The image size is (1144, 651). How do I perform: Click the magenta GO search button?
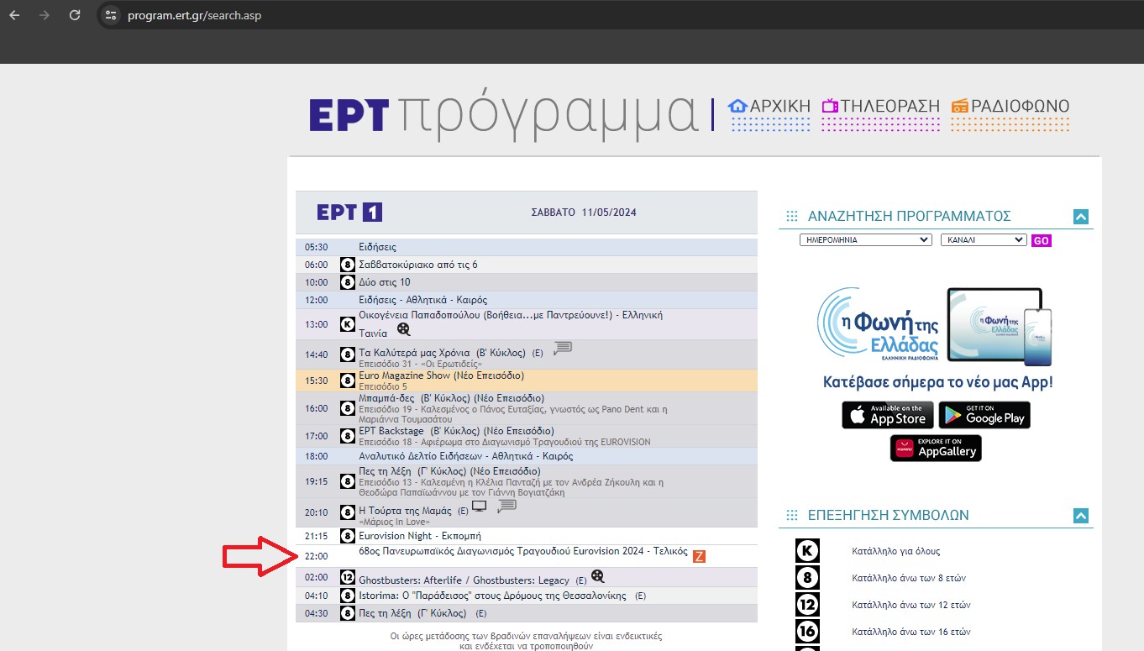(1042, 240)
